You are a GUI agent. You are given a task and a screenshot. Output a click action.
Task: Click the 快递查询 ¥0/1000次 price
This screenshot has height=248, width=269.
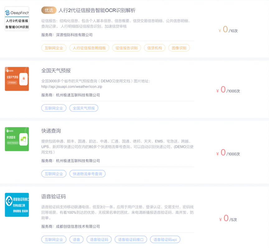(228, 153)
